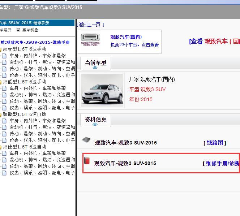
Task: Open page icon for 仪表 under 致能型1.6T 6速手动
Action: tap(4, 108)
